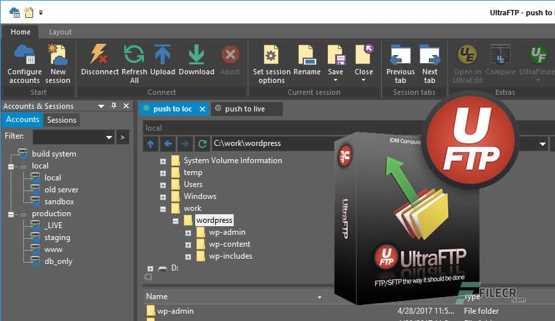Click the Upload arrow button

163,60
